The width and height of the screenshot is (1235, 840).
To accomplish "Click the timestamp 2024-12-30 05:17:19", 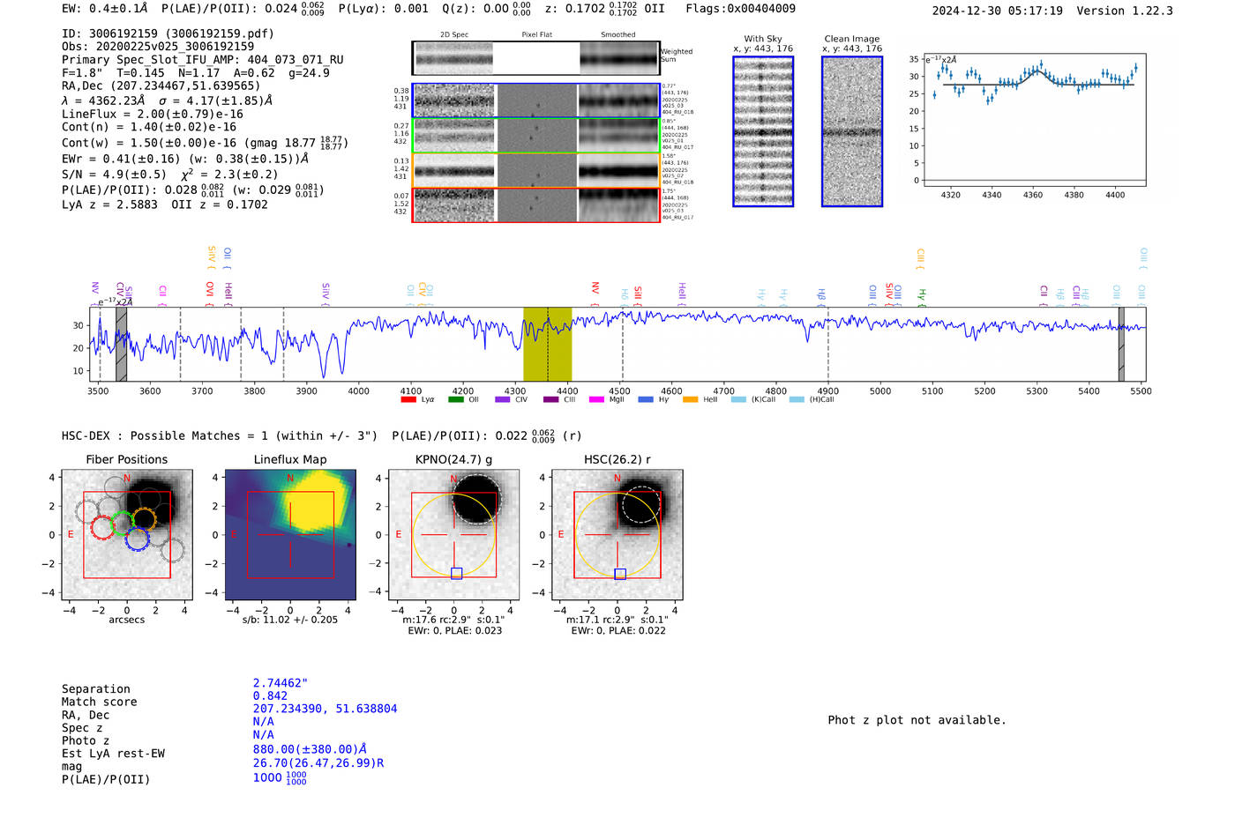I will pos(997,11).
